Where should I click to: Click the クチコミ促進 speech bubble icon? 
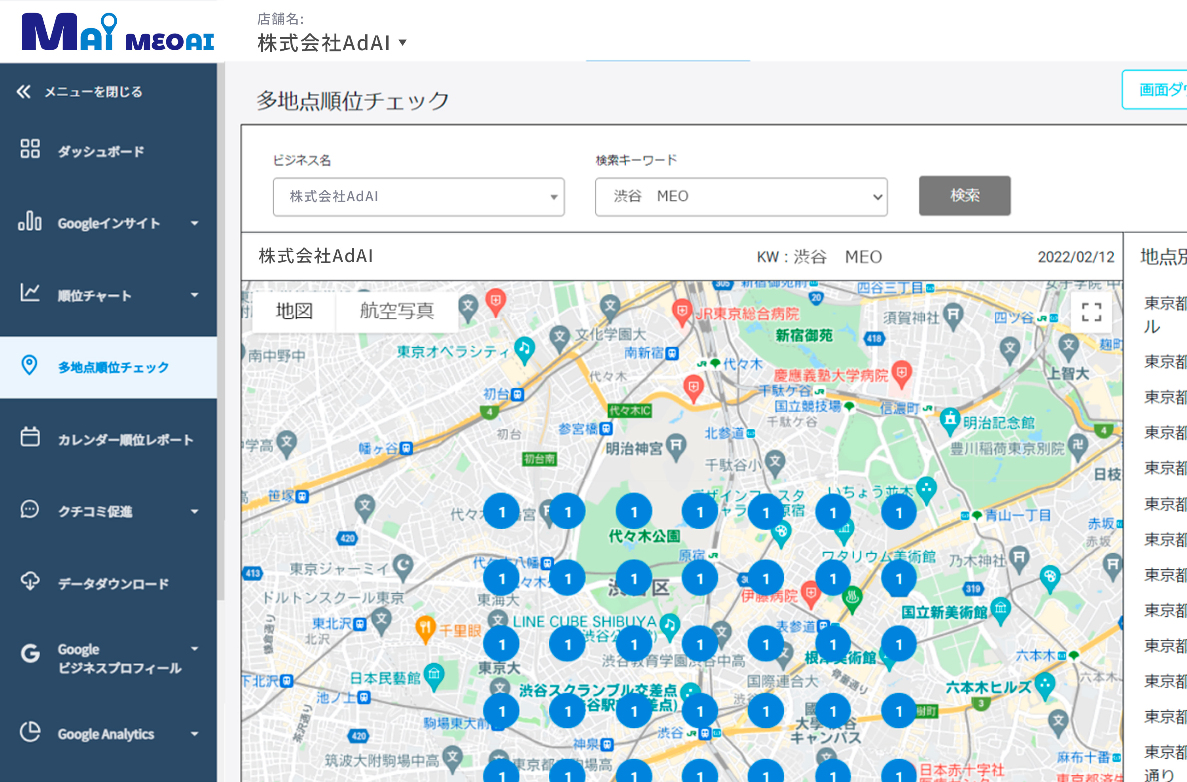[29, 509]
